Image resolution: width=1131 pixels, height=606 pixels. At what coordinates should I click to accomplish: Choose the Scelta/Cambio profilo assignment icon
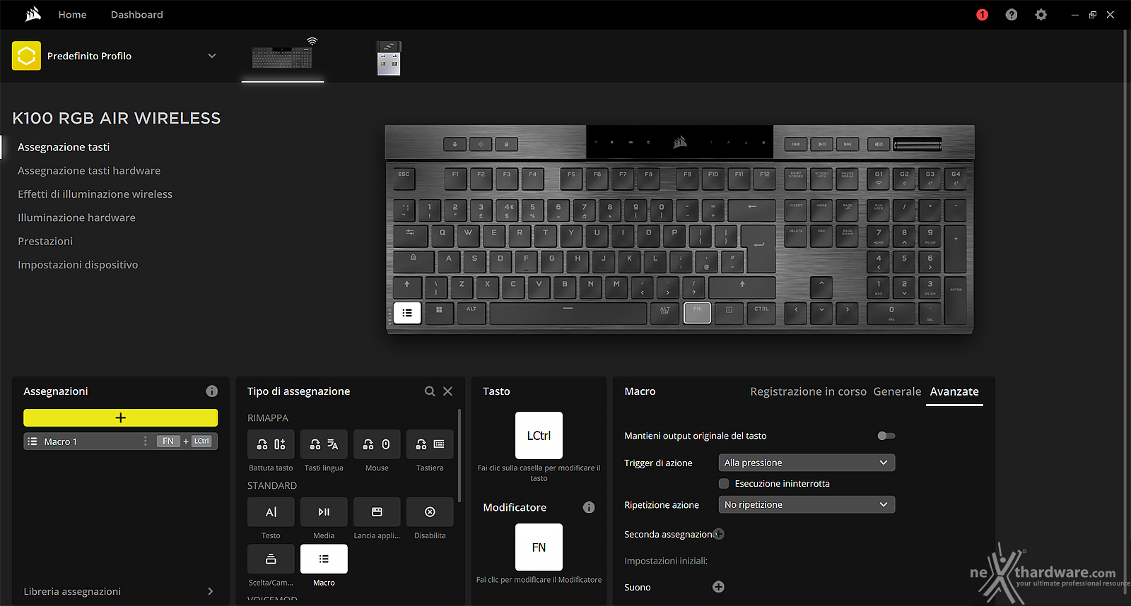pos(271,559)
